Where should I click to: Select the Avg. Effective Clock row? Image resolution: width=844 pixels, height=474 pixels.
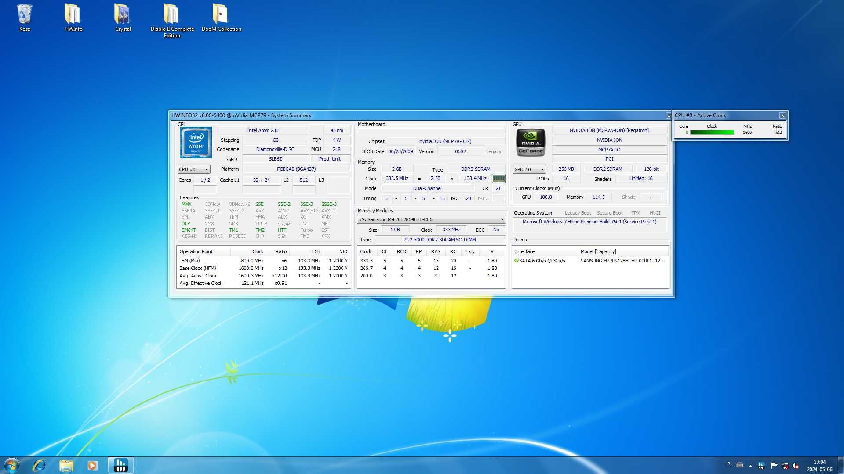tap(263, 283)
